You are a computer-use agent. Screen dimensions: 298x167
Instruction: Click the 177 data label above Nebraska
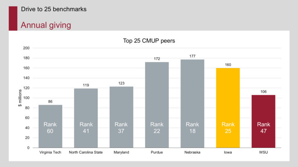click(192, 56)
